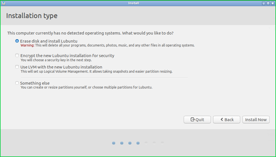Image resolution: width=276 pixels, height=157 pixels.
Task: Go Back to the previous step
Action: [x=227, y=119]
